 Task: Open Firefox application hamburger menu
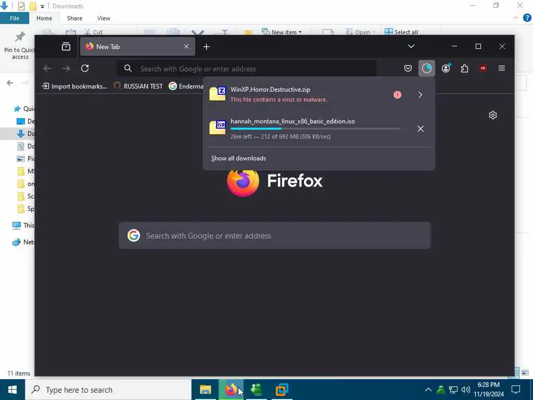(x=501, y=68)
